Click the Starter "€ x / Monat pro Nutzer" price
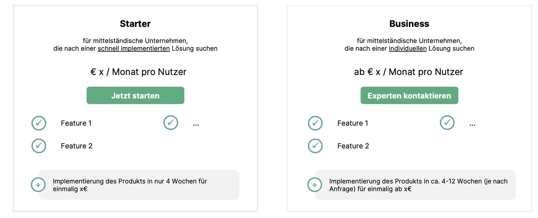Viewport: 538px width, 218px height. tap(138, 72)
